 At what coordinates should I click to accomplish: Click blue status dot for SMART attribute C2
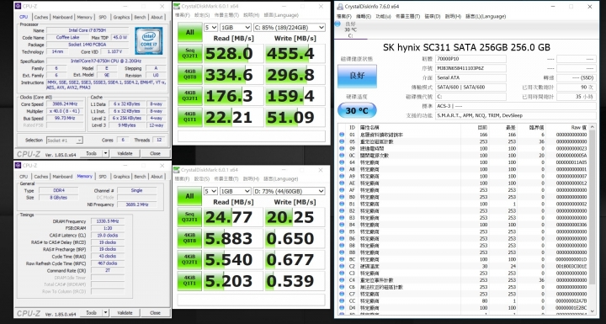click(x=342, y=267)
